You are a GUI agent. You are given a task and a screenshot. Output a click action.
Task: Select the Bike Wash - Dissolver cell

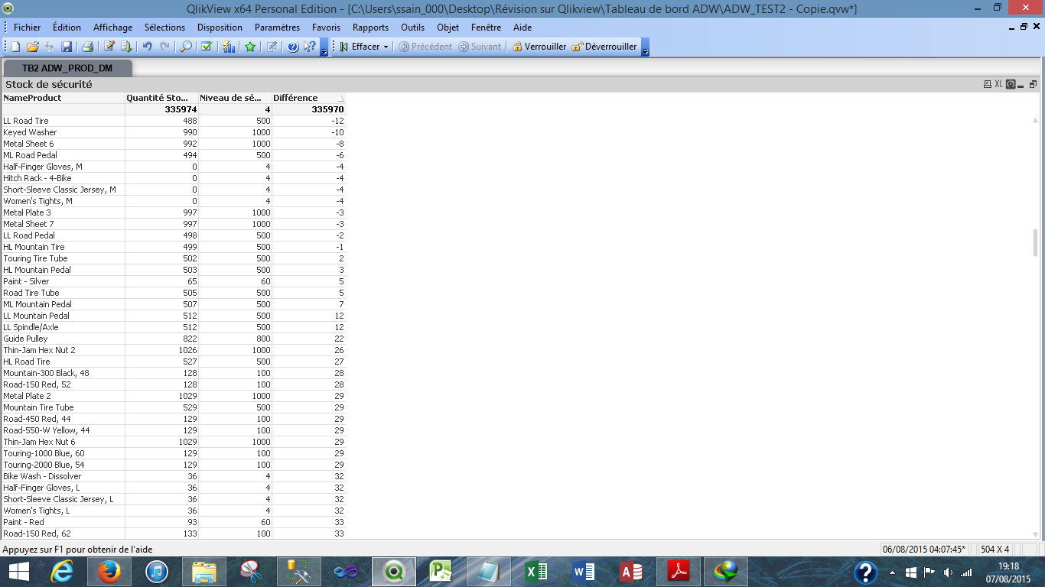[x=63, y=476]
